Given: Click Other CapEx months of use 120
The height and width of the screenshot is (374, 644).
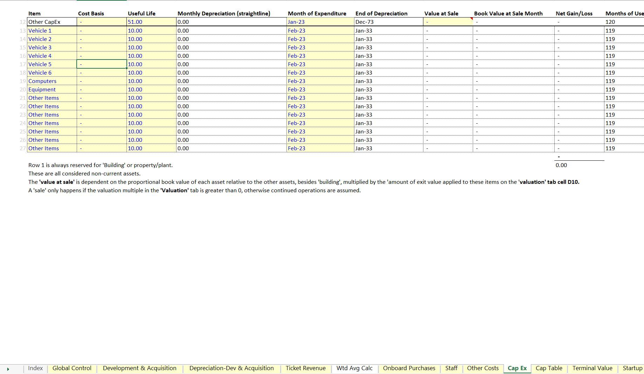Looking at the screenshot, I should pyautogui.click(x=624, y=22).
